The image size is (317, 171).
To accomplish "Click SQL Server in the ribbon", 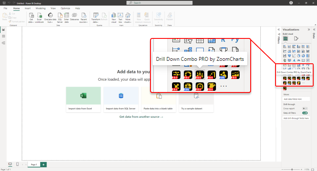I will 60,18.
